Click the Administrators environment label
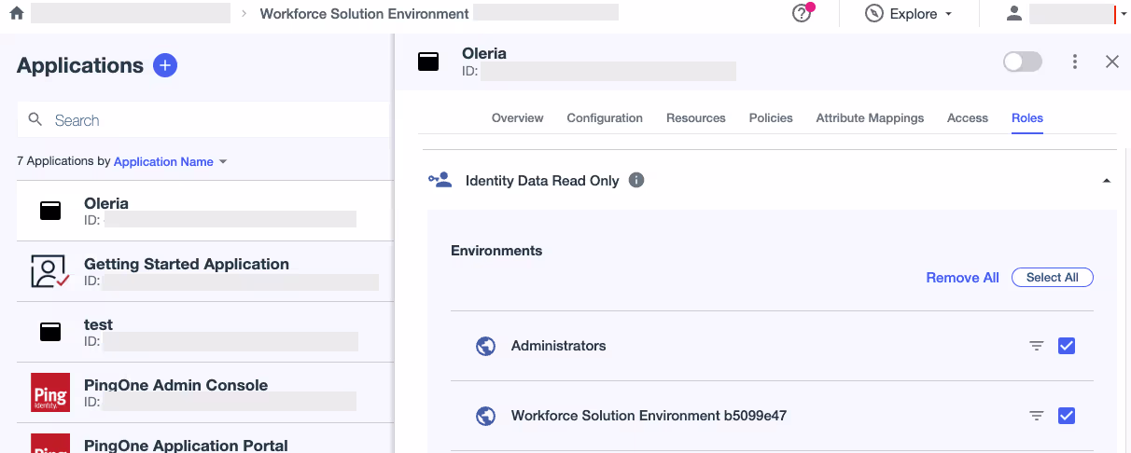The height and width of the screenshot is (453, 1131). click(x=559, y=346)
